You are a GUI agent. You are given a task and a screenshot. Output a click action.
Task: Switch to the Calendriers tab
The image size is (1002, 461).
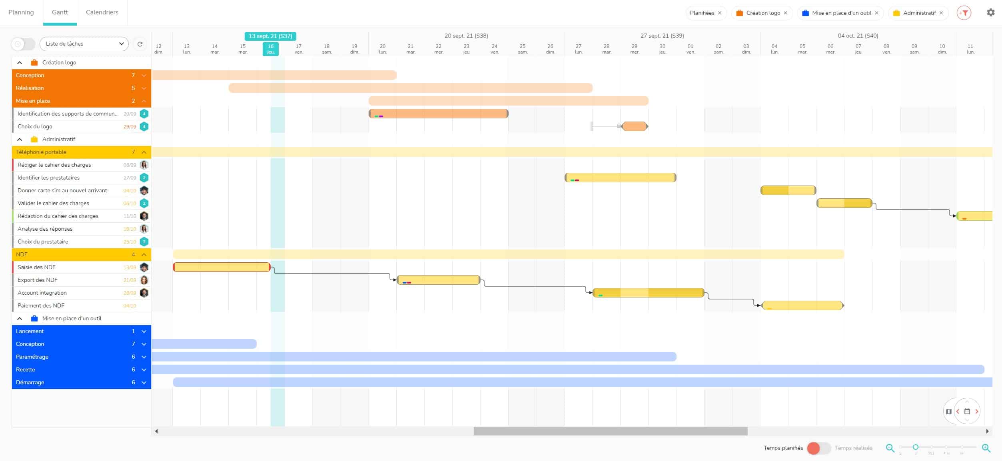(102, 12)
